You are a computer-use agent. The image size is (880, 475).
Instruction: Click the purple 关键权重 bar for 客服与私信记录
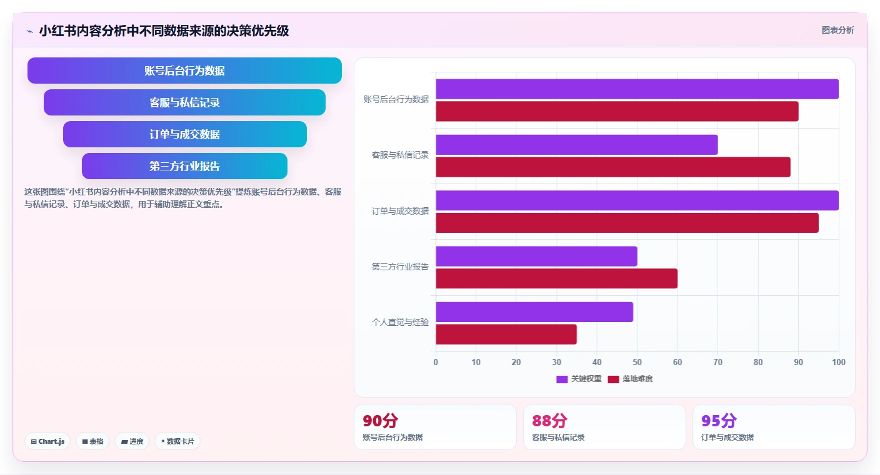coord(577,145)
